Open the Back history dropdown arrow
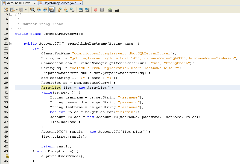 click(17, 10)
